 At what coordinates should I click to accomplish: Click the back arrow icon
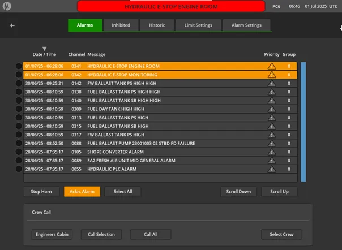(x=12, y=25)
